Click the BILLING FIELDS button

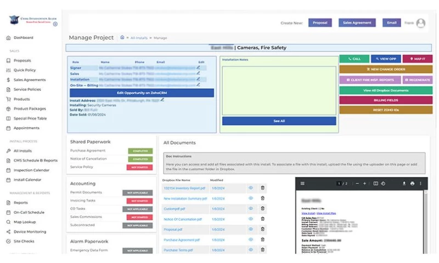[x=386, y=100]
